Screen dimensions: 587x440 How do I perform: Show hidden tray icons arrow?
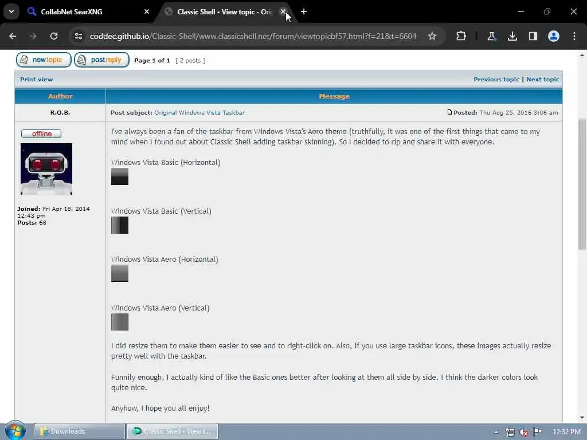point(496,432)
